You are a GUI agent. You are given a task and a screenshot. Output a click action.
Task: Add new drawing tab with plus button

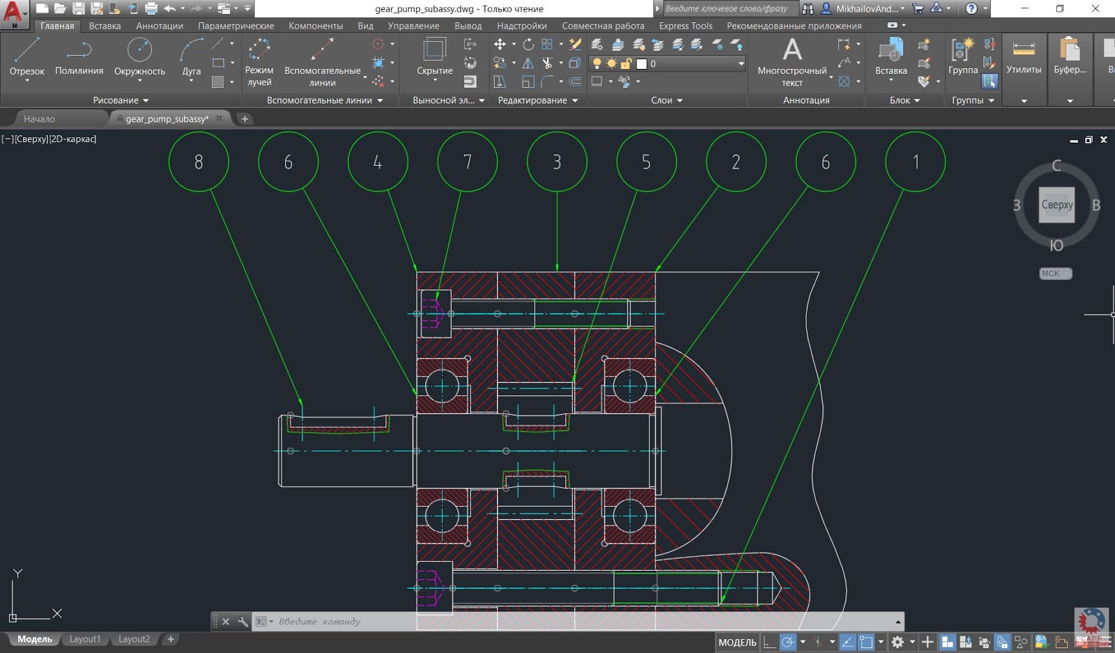[x=245, y=119]
